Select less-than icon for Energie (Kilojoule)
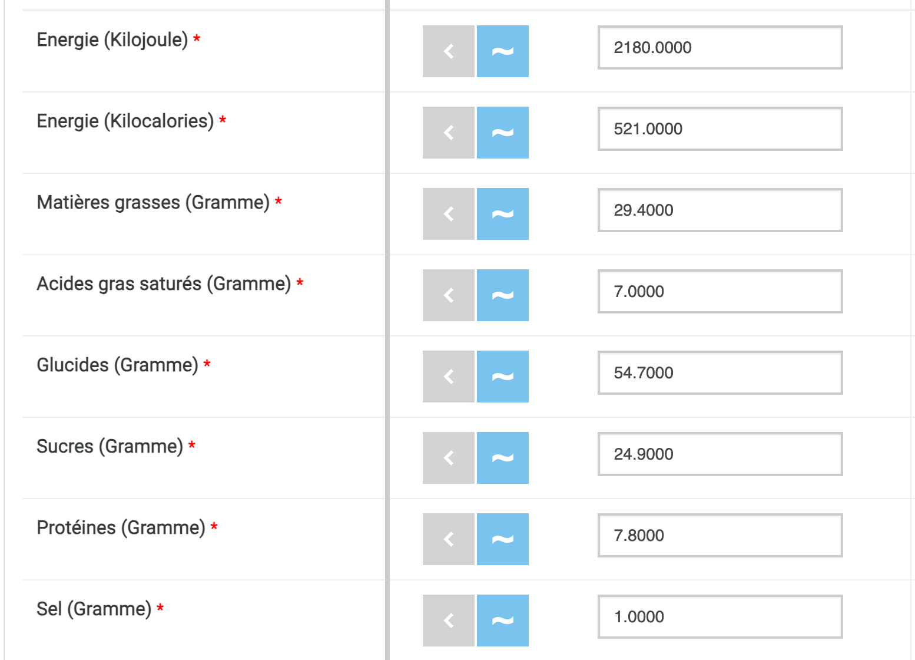This screenshot has width=915, height=660. click(x=449, y=51)
